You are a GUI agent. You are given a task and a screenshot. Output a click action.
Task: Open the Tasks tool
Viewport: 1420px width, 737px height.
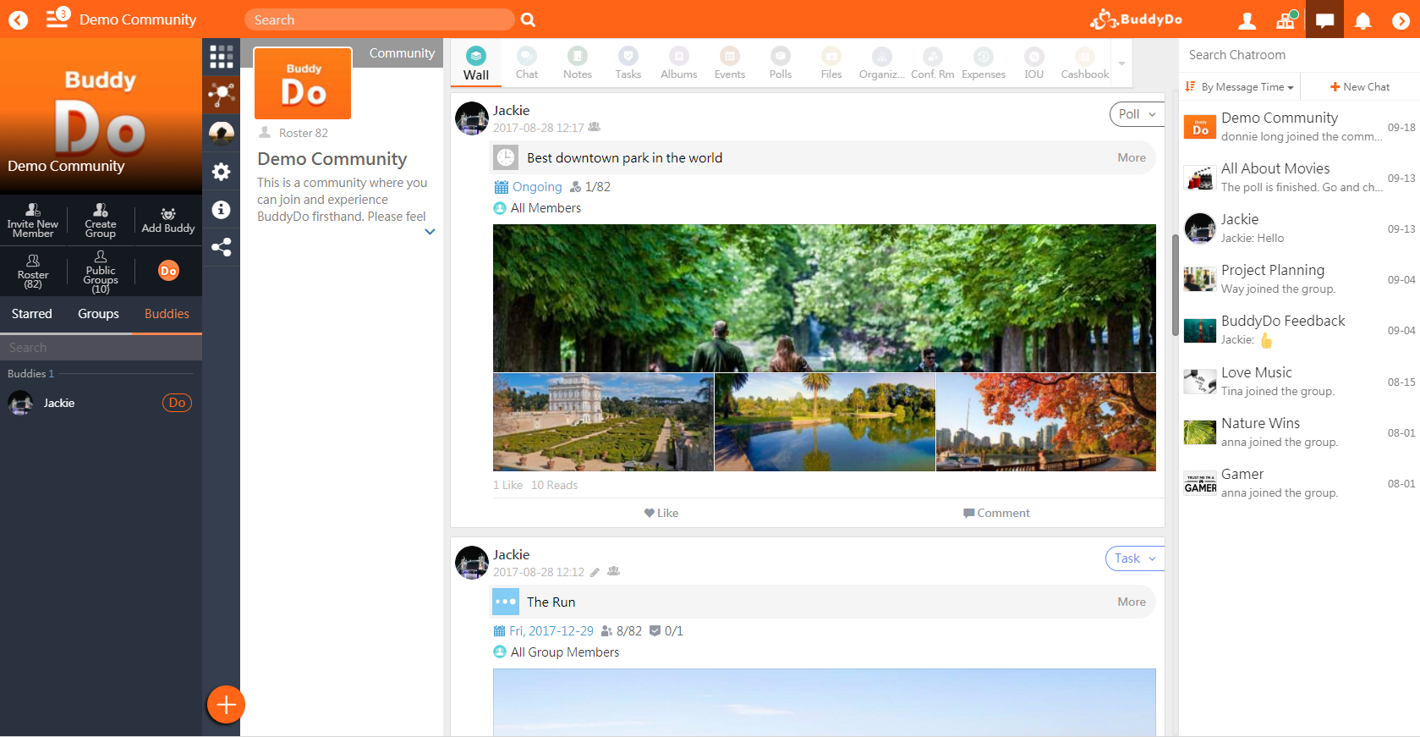[x=628, y=63]
